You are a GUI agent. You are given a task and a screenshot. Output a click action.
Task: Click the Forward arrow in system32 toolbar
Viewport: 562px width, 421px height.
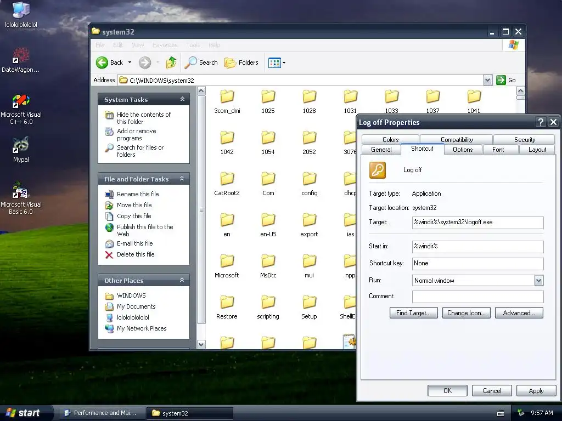point(145,62)
